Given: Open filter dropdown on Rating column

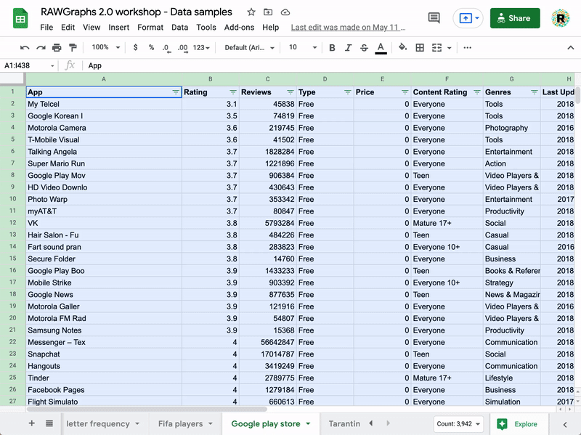Looking at the screenshot, I should (232, 92).
